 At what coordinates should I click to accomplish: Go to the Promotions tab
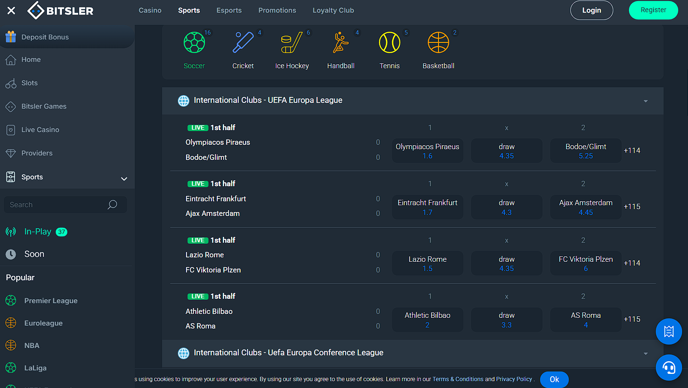(x=277, y=10)
